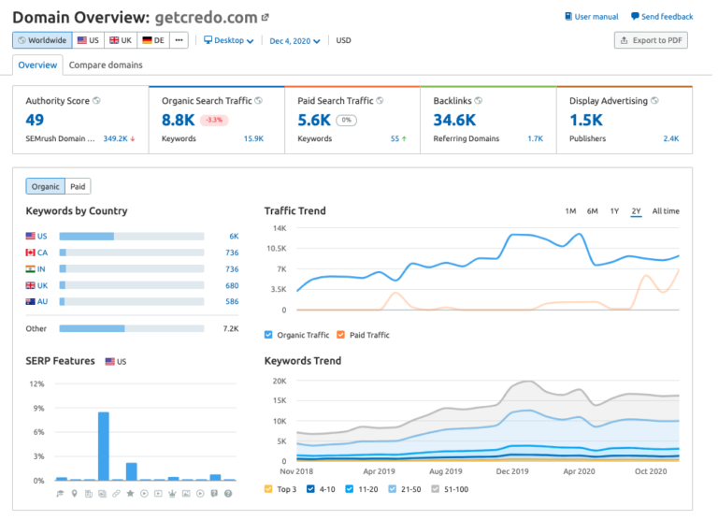Click the chain link SERP feature icon
718x520 pixels.
click(116, 494)
